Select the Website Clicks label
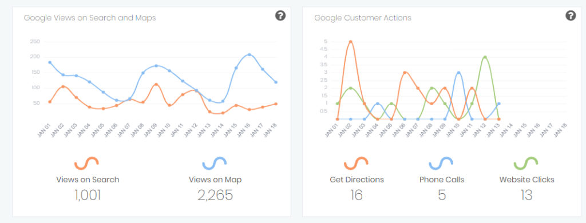The height and width of the screenshot is (223, 586). [x=527, y=180]
